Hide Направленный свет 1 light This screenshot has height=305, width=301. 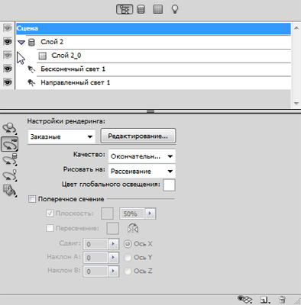click(8, 82)
